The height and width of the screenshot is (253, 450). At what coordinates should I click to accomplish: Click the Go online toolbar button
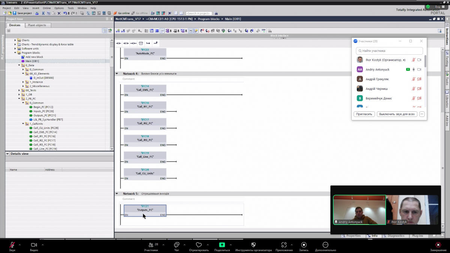(x=121, y=13)
